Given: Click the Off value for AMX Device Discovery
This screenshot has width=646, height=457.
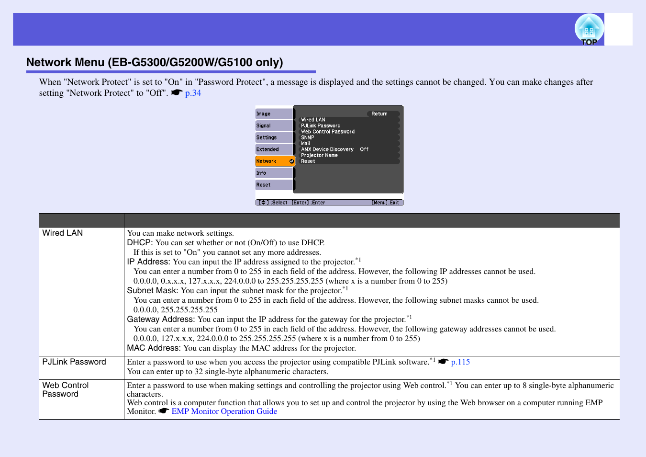Looking at the screenshot, I should [364, 149].
